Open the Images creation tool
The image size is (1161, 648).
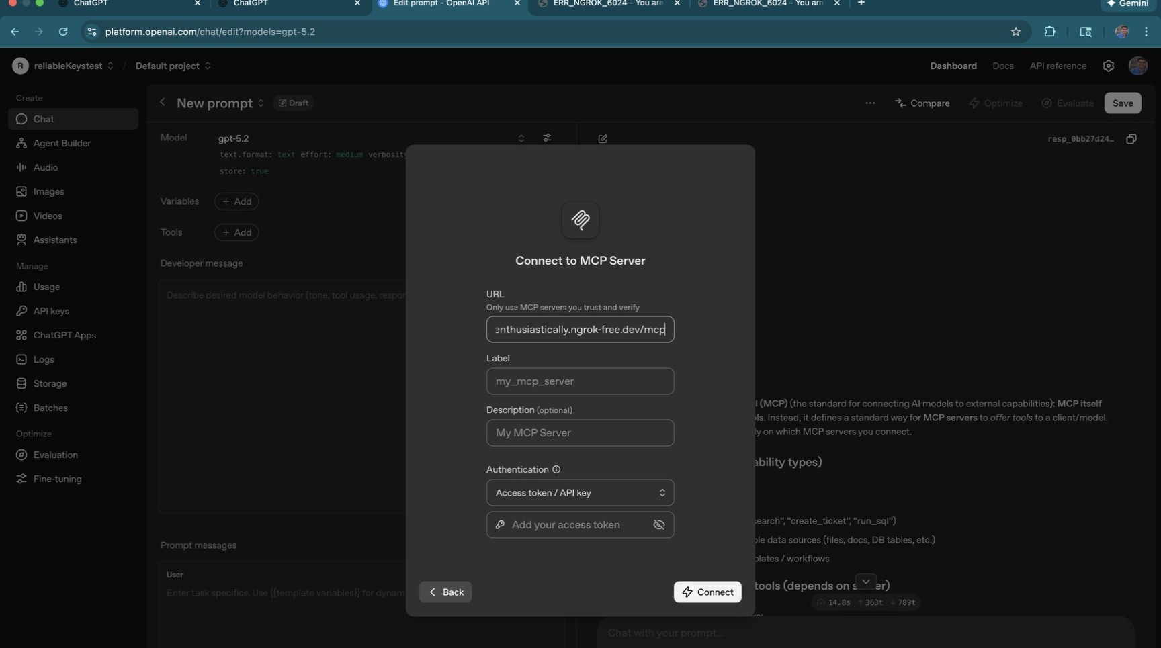(48, 191)
